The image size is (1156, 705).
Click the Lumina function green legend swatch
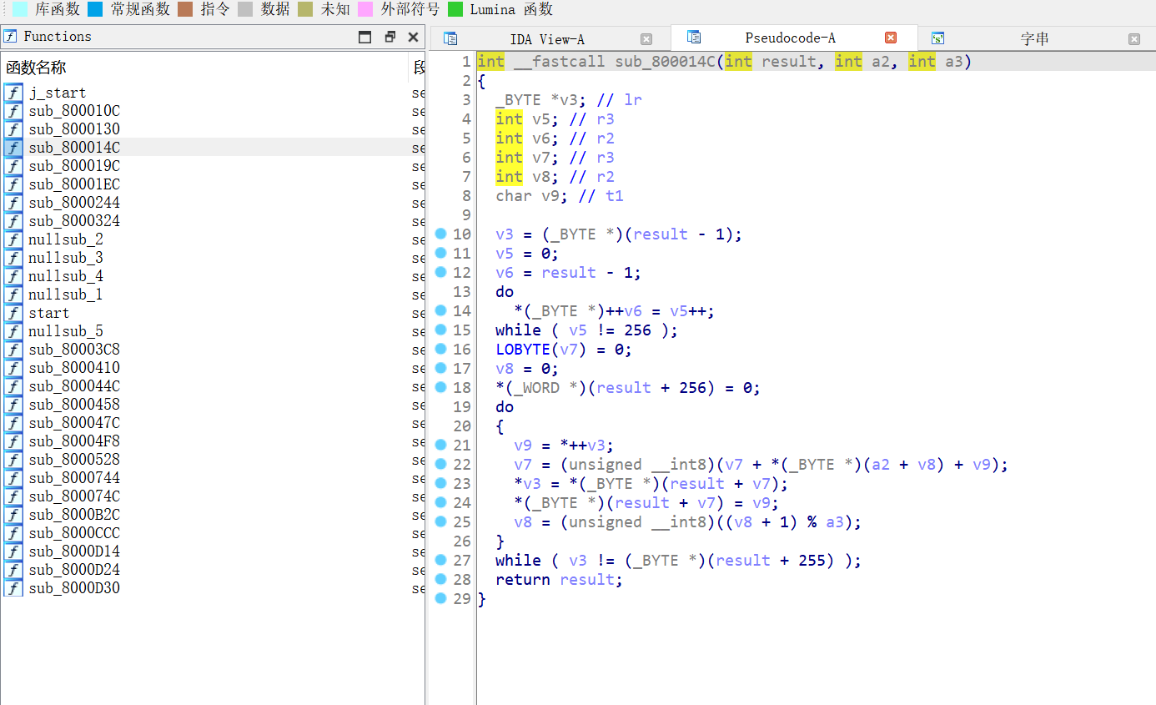point(455,9)
